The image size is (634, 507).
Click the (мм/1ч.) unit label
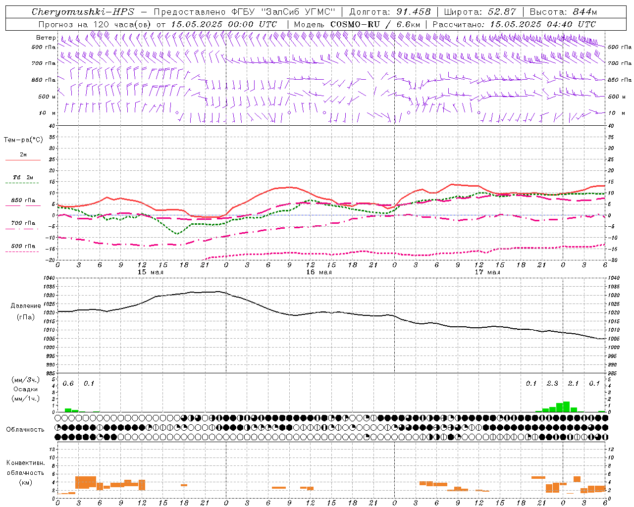tap(25, 399)
